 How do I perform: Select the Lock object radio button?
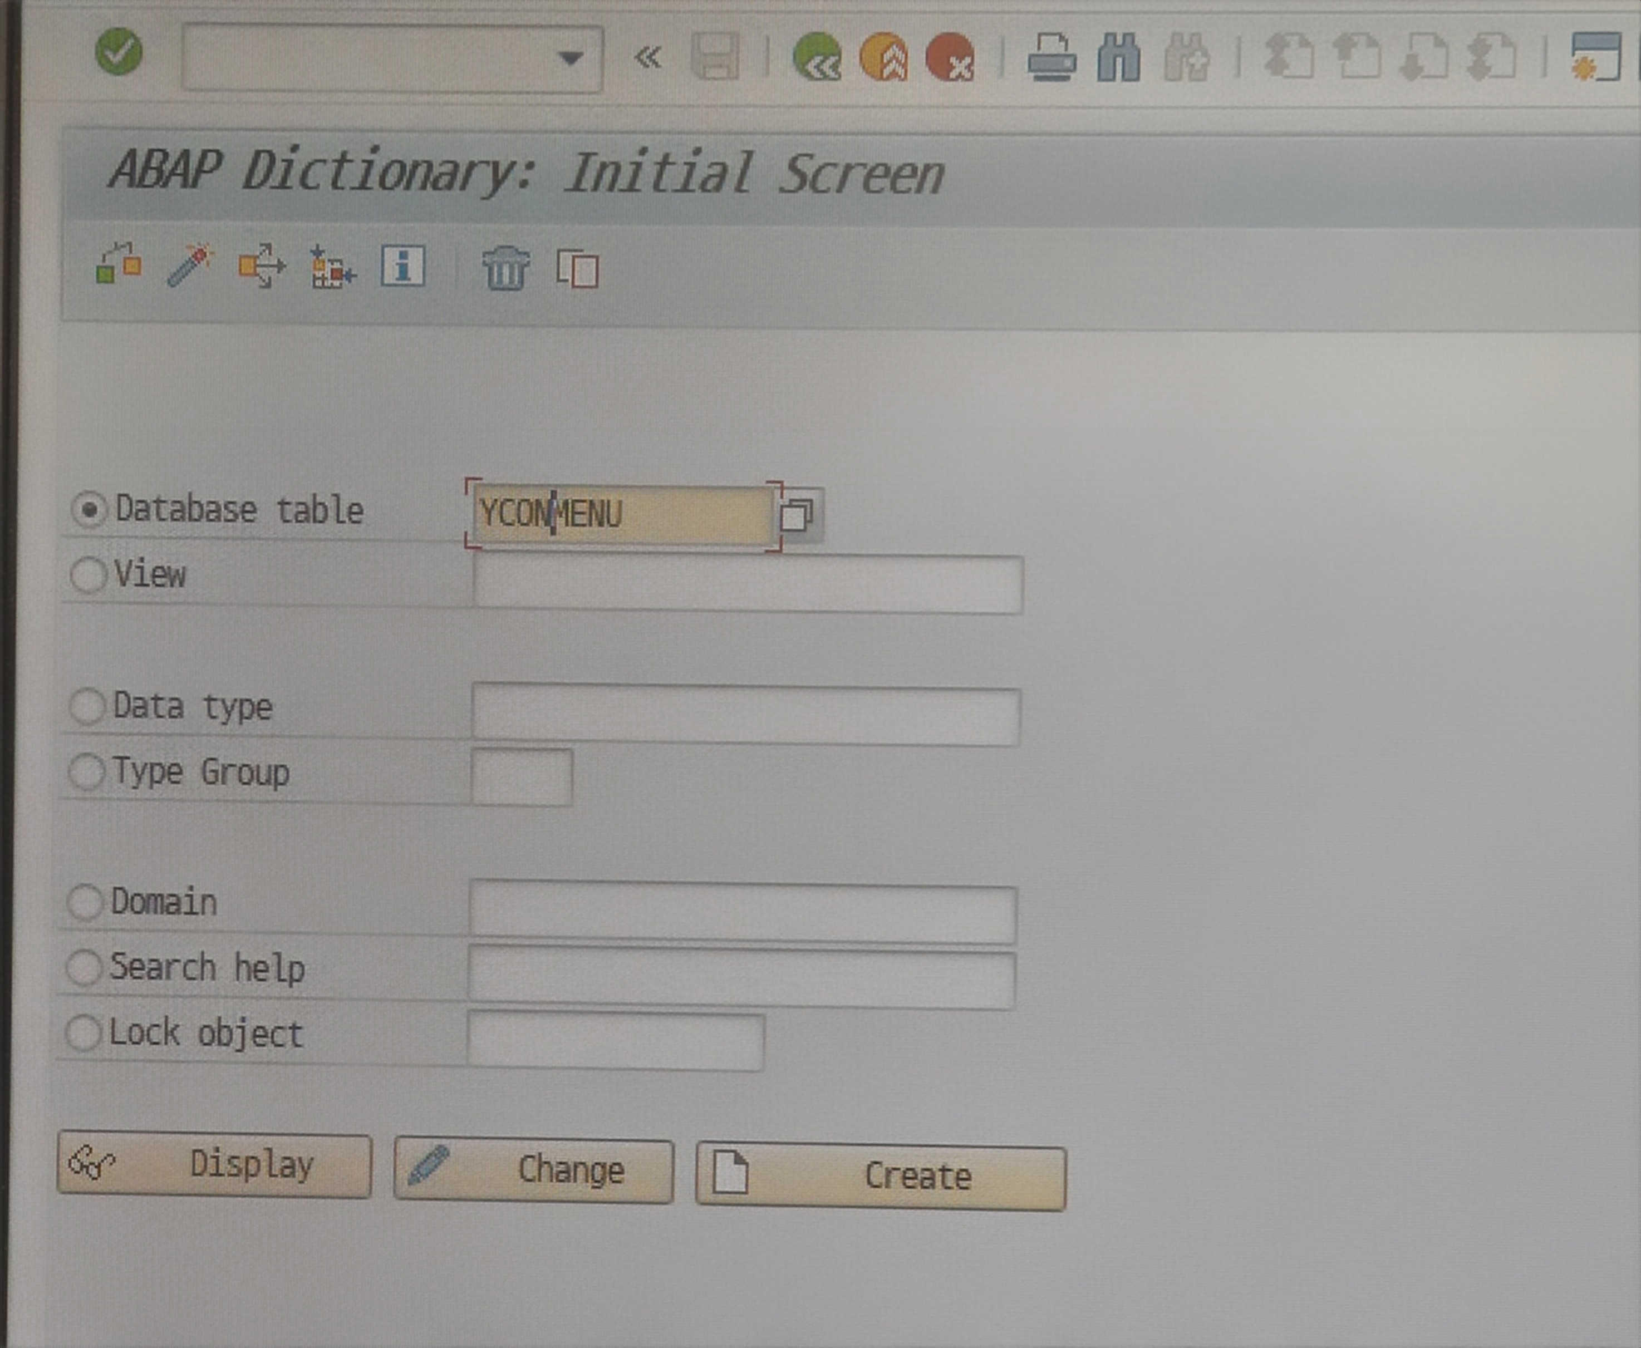point(83,1034)
